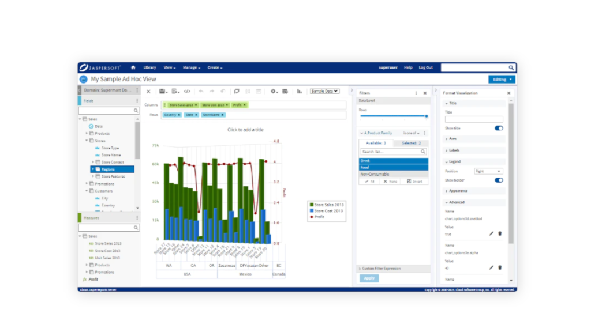The width and height of the screenshot is (591, 332).
Task: Select All filter values button
Action: point(369,182)
